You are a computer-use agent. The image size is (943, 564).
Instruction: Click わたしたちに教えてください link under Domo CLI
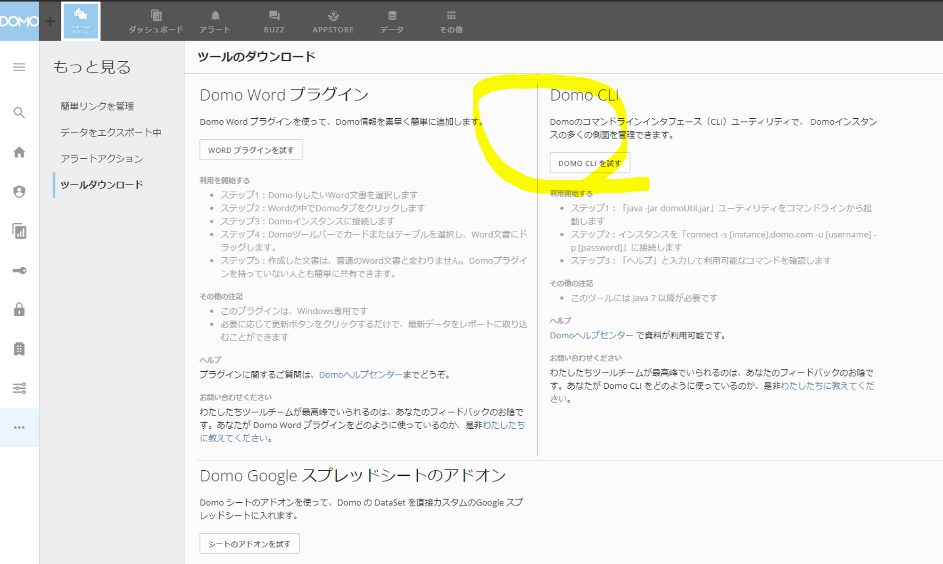pyautogui.click(x=712, y=392)
